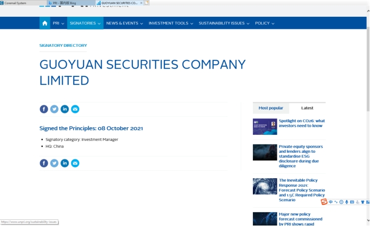Share on Facebook in the row below HQ: China
Viewport: 370px width, 226px height.
pos(44,163)
